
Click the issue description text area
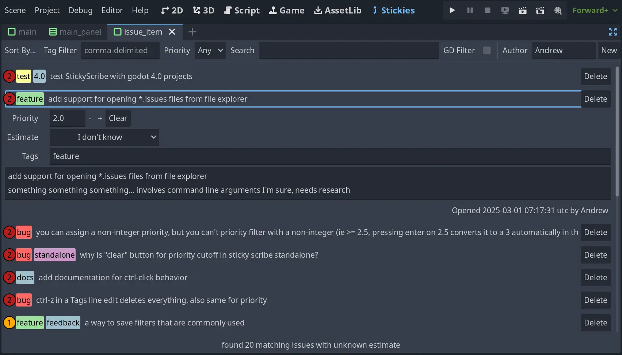[x=308, y=183]
